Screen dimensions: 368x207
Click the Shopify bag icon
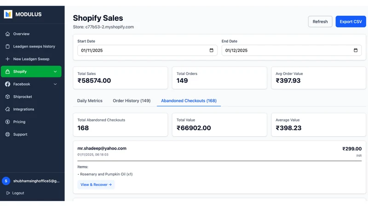[x=7, y=72]
